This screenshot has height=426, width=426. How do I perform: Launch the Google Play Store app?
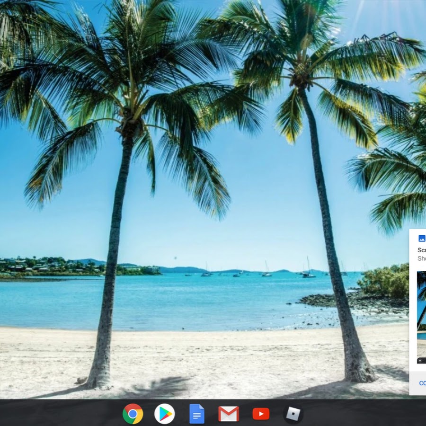(164, 414)
